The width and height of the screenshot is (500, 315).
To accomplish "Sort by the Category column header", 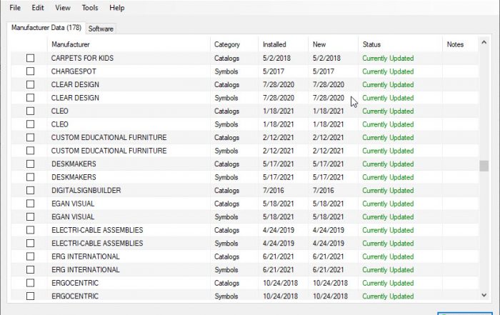I will [x=234, y=44].
